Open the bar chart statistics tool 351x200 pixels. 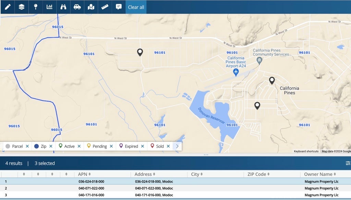tap(49, 7)
